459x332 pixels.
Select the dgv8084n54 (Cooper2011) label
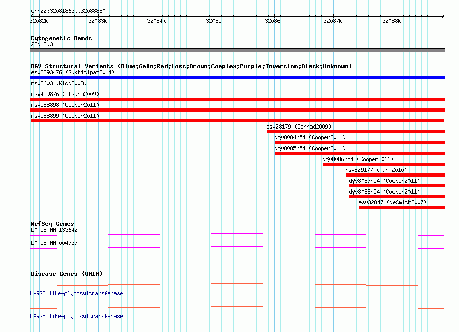click(x=310, y=137)
